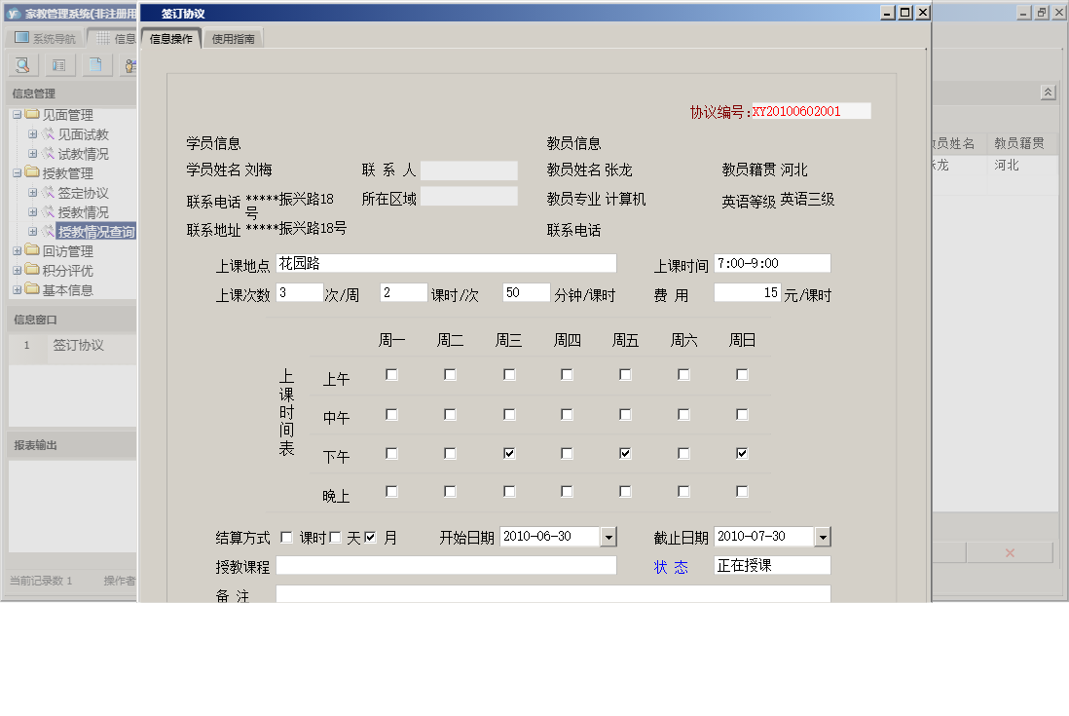Click the 所在区域 input field
1069x716 pixels.
469,197
